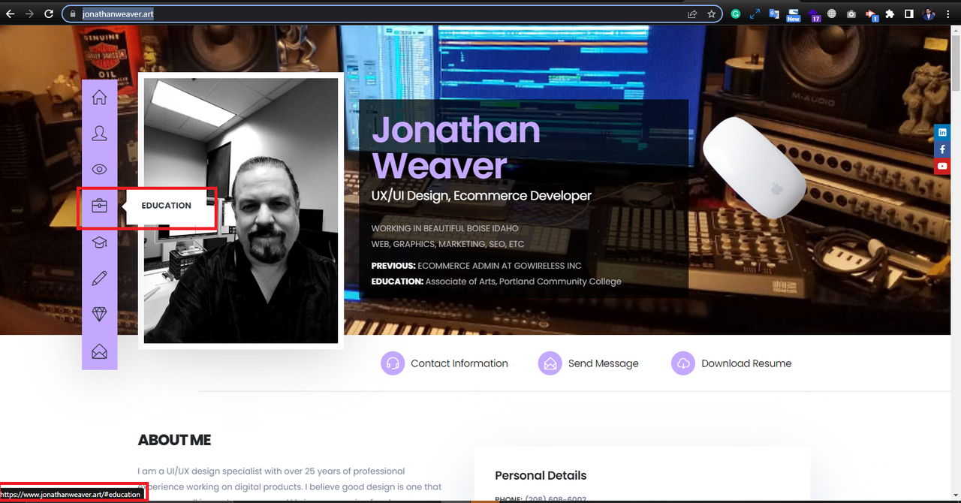The height and width of the screenshot is (503, 961).
Task: Click the gray globe extension icon
Action: (832, 14)
